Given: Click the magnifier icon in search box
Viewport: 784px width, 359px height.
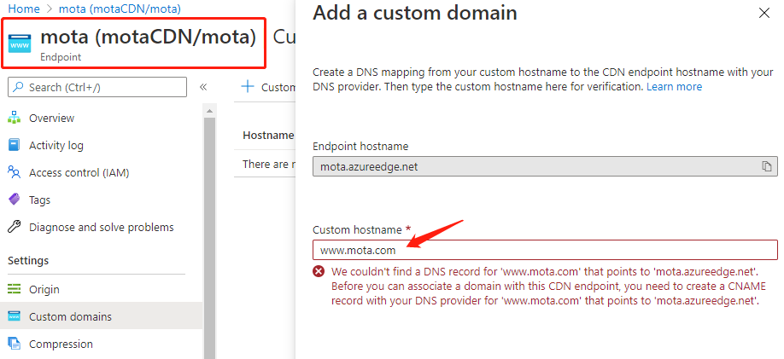Looking at the screenshot, I should point(19,87).
